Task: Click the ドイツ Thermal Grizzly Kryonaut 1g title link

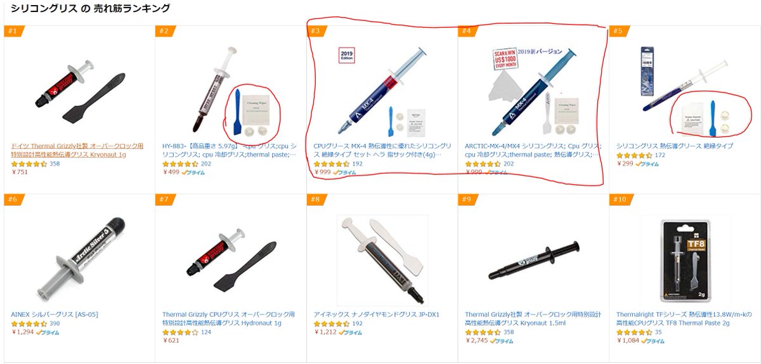Action: (x=77, y=150)
